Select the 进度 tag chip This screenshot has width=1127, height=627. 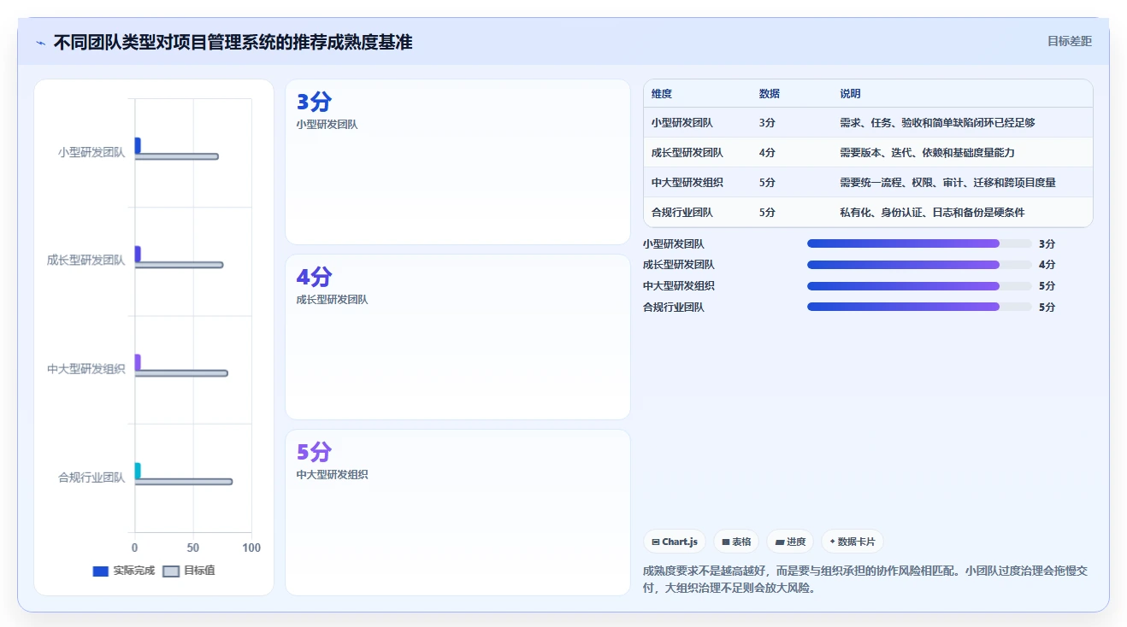[x=790, y=542]
